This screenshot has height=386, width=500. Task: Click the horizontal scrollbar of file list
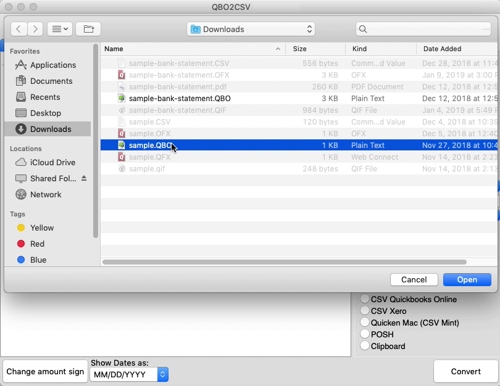285,262
